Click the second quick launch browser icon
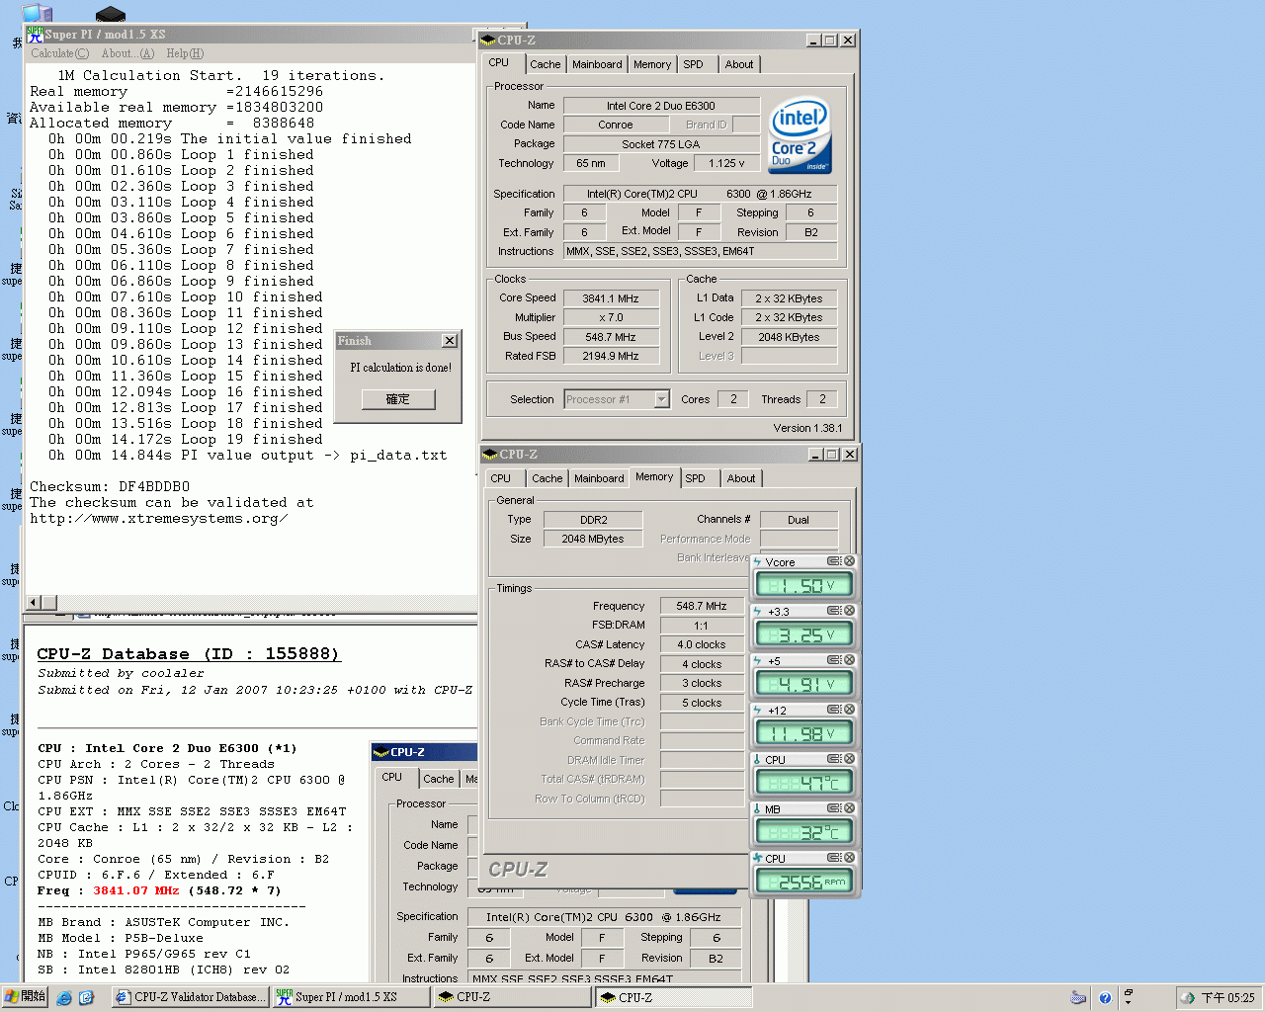This screenshot has height=1012, width=1265. tap(86, 998)
